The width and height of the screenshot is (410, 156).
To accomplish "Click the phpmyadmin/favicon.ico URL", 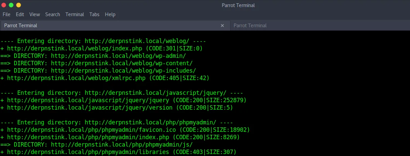I will [x=91, y=130].
